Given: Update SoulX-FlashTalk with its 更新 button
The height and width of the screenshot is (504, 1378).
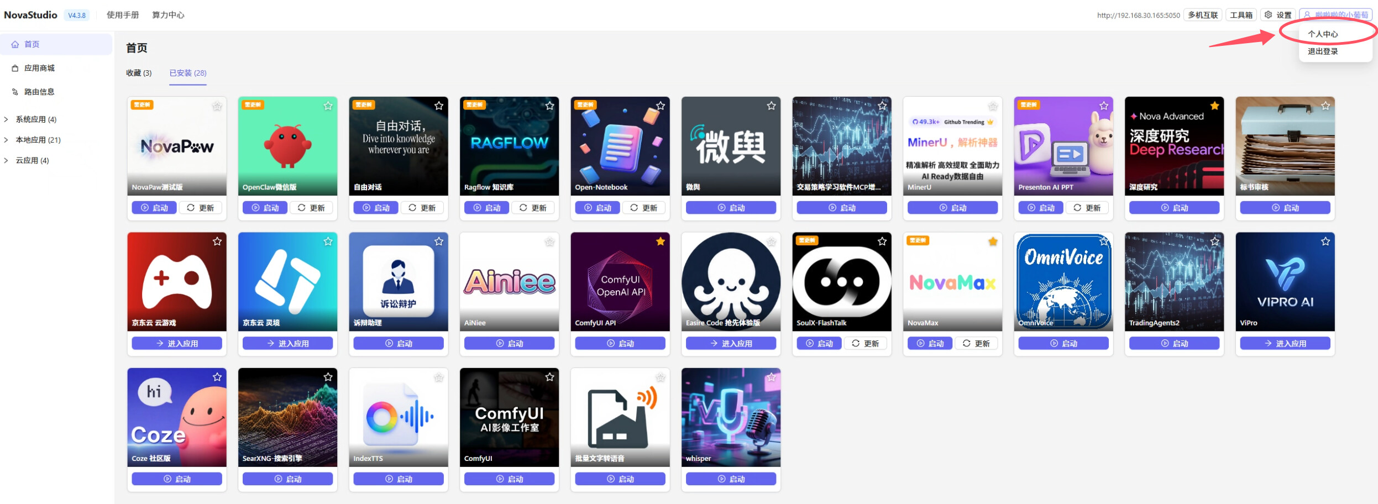Looking at the screenshot, I should tap(866, 343).
